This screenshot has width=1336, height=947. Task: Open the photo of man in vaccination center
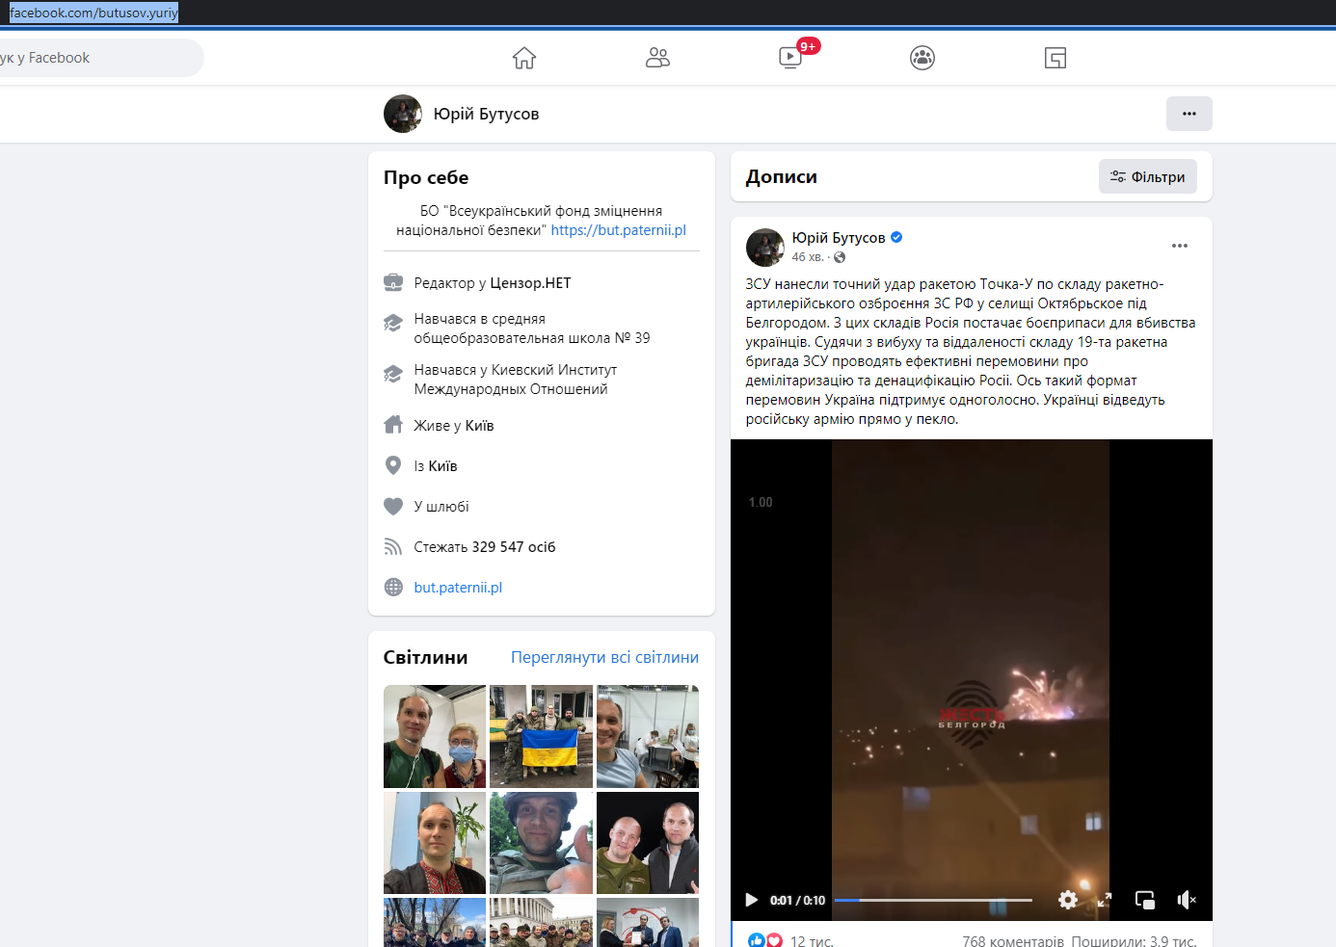(648, 737)
